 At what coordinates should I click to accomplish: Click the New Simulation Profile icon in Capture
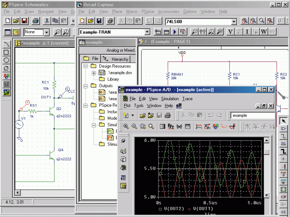[x=158, y=32]
